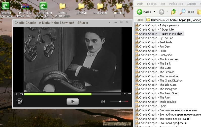
Task: Select file name 'Charlie Chaplin - The floorwalker'
Action: coord(159,76)
